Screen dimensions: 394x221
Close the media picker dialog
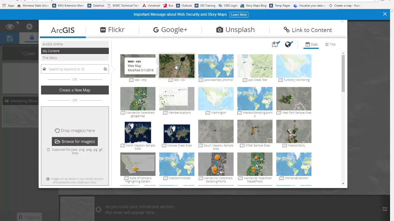[x=342, y=21]
